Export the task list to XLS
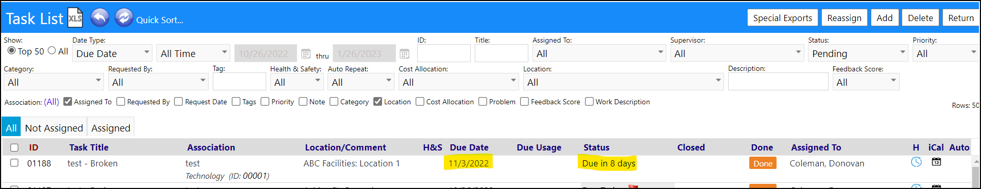The height and width of the screenshot is (189, 981). point(75,18)
